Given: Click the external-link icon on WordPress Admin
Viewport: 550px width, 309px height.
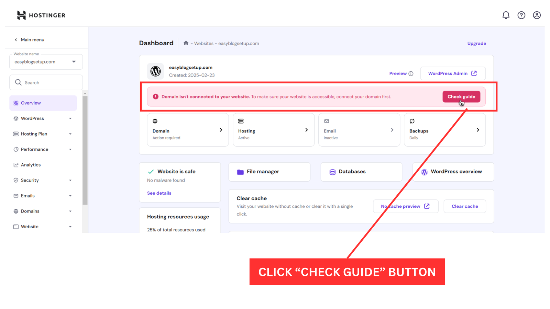Looking at the screenshot, I should coord(474,73).
